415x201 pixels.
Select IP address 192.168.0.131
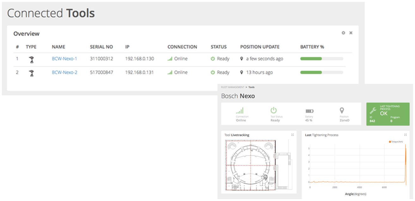(140, 72)
